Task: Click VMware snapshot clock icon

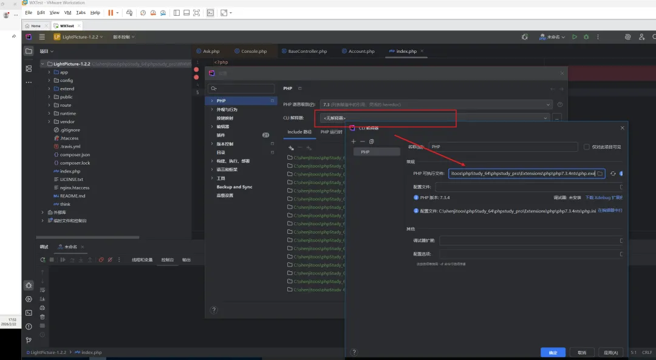Action: pyautogui.click(x=143, y=13)
